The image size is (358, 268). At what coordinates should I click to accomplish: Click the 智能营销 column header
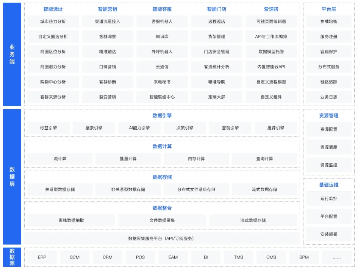(107, 9)
